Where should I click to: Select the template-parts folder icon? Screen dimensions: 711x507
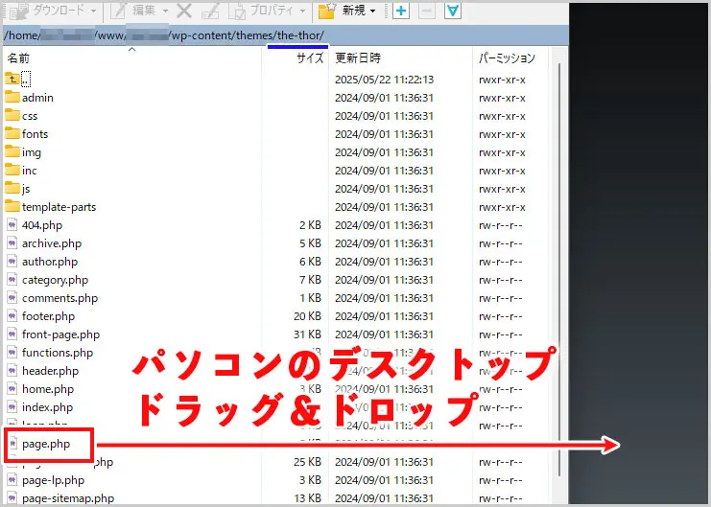click(12, 206)
